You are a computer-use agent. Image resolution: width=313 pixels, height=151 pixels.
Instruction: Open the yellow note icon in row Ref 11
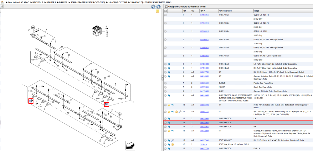[169, 112]
